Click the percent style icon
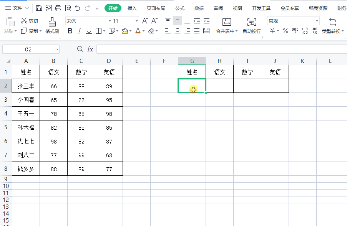This screenshot has width=347, height=226. 286,31
